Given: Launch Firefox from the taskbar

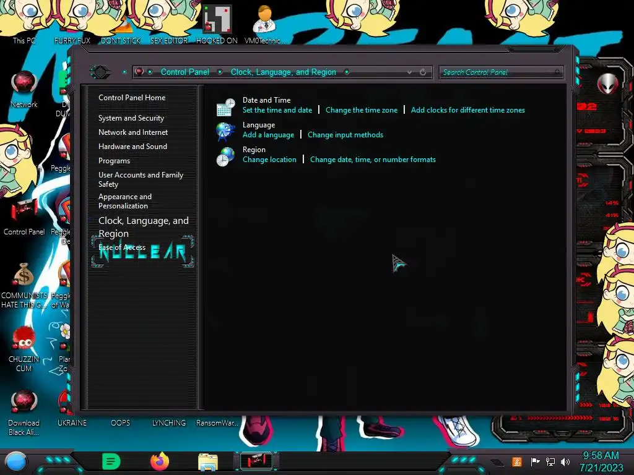Looking at the screenshot, I should tap(160, 461).
